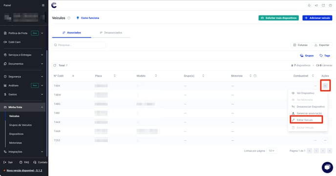Expand Serviços e Entregas menu
This screenshot has height=176, width=336.
pyautogui.click(x=42, y=55)
